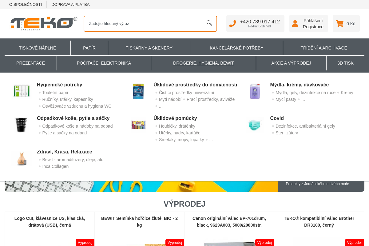Click the orange phone icon
The image size is (369, 246).
pos(233,24)
